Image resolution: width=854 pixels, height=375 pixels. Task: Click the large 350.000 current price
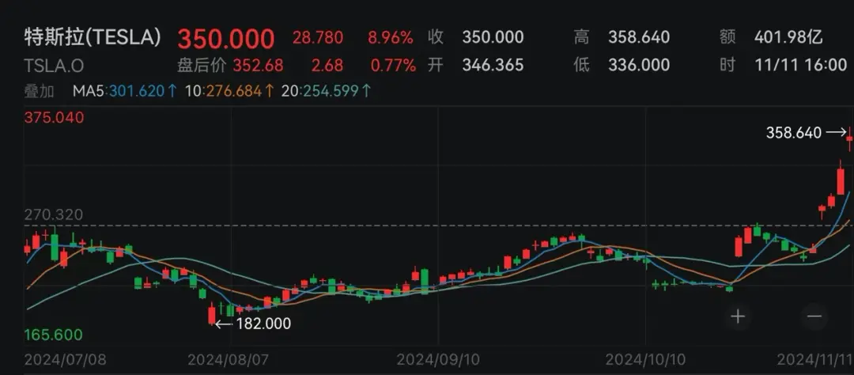pyautogui.click(x=226, y=40)
